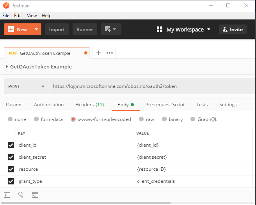Image resolution: width=256 pixels, height=205 pixels.
Task: Click the Runner button
Action: [x=85, y=30]
